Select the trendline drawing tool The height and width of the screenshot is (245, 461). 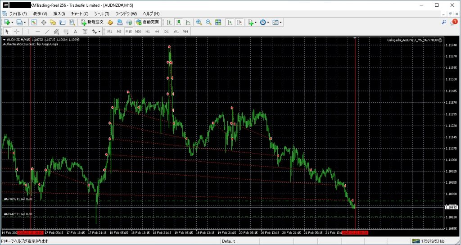[x=47, y=32]
